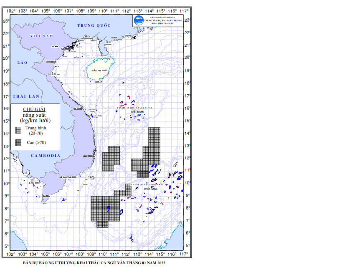This screenshot has width=342, height=270.
Task: Click the 'BÀ RỊA VŨNG TÀU' label
Action: pyautogui.click(x=68, y=177)
